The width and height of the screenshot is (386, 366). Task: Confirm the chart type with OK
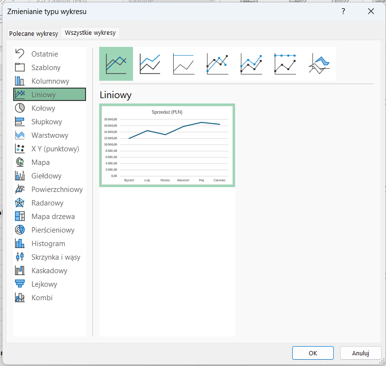[x=312, y=353]
